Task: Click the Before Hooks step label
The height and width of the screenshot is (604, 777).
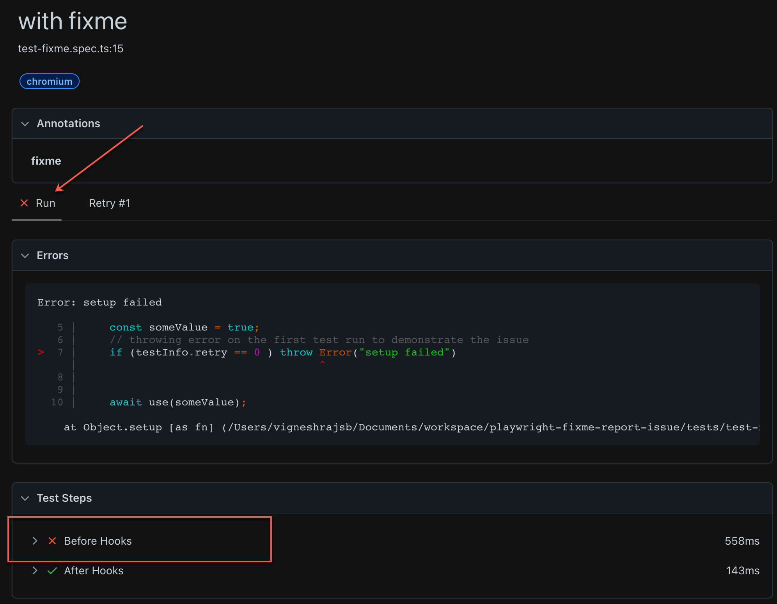Action: tap(98, 541)
